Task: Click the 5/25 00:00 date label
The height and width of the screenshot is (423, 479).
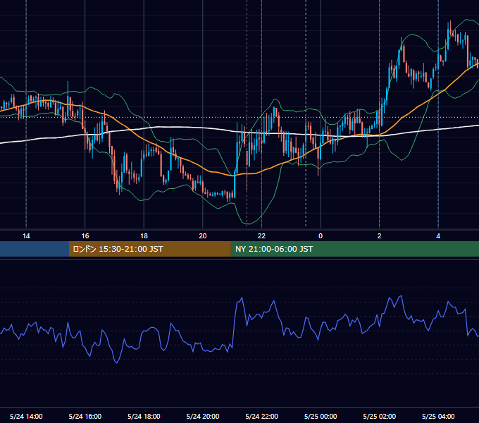Action: [321, 416]
